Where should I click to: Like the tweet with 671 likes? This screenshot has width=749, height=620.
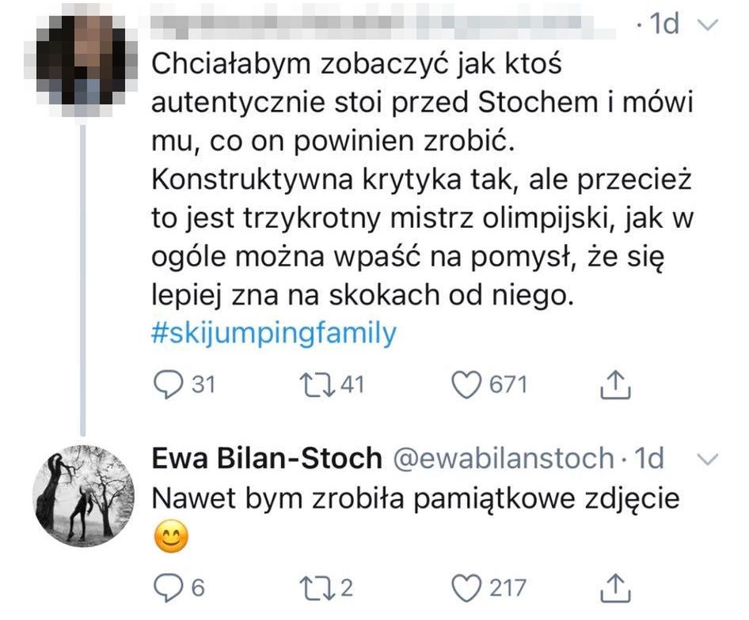[x=466, y=384]
